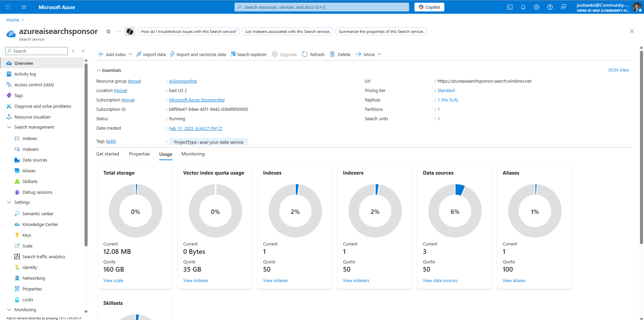
Task: Open the notifications bell
Action: 523,7
